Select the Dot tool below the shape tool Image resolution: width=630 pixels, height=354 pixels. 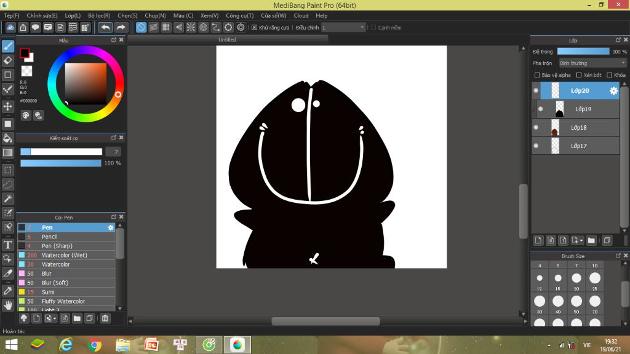(x=8, y=88)
